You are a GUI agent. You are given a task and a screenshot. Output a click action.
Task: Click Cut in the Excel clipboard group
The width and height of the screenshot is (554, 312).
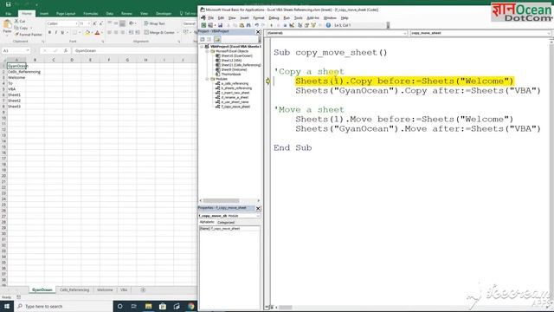20,21
